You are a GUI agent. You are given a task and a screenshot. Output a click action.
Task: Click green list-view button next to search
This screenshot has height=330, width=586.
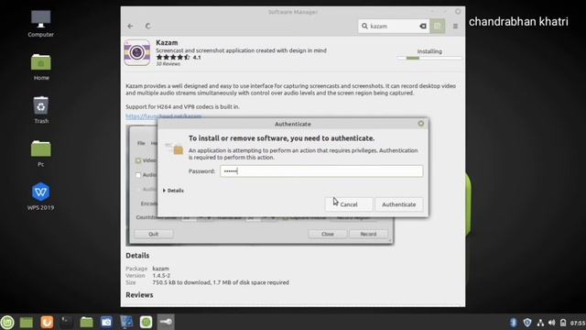pyautogui.click(x=438, y=27)
